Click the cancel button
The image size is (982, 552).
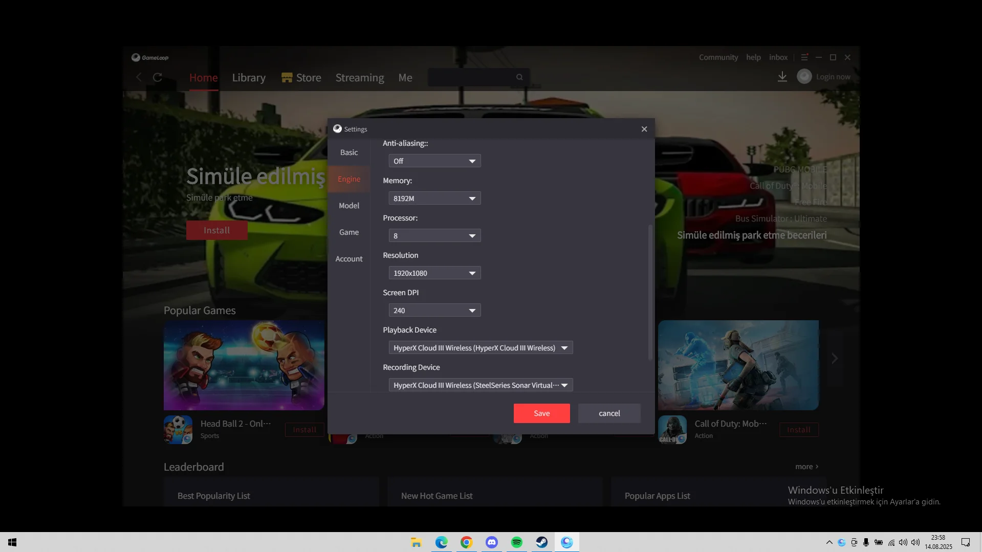609,413
